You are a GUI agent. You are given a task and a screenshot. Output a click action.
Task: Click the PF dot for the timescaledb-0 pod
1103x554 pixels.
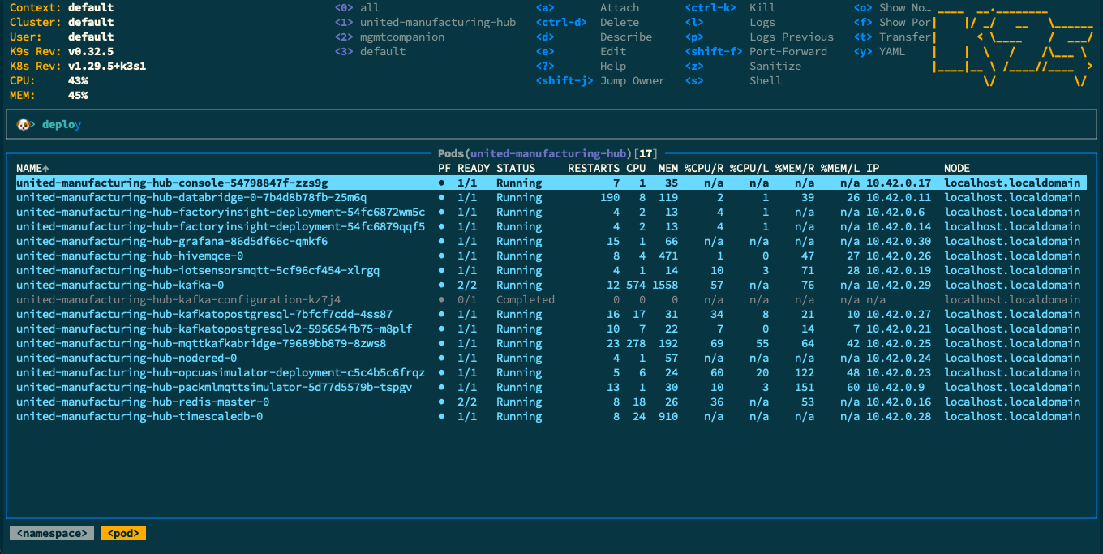441,417
